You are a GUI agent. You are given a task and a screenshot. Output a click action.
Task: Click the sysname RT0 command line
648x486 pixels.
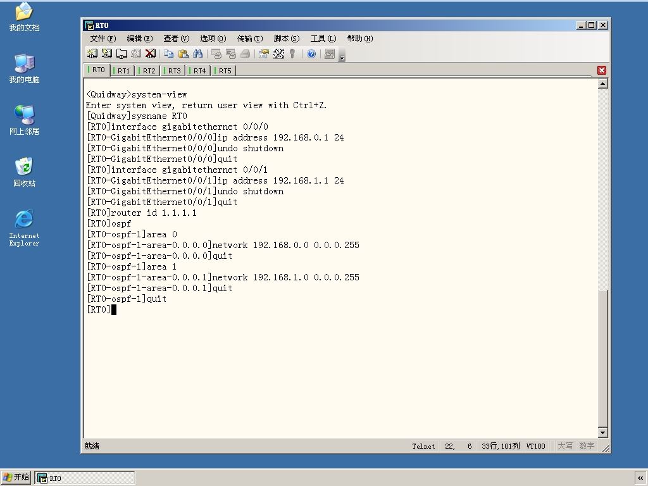[137, 116]
